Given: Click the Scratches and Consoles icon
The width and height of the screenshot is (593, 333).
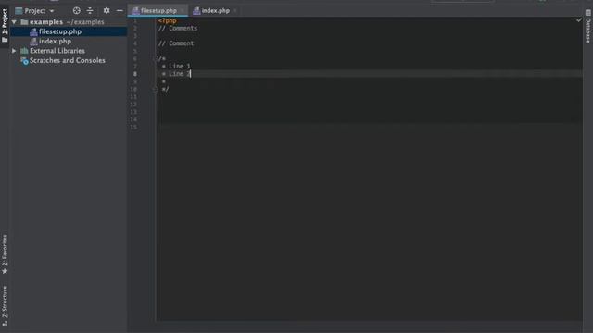Looking at the screenshot, I should pyautogui.click(x=25, y=60).
